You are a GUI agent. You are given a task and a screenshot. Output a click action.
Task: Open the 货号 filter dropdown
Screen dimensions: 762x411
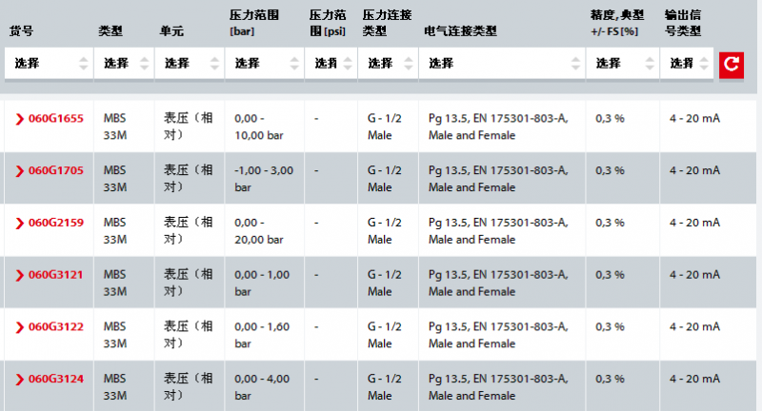(x=50, y=64)
